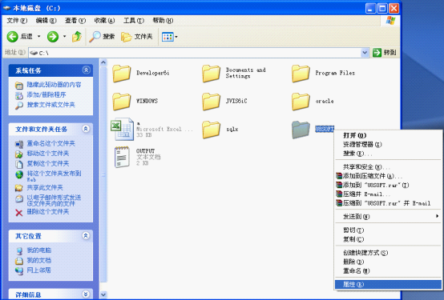The width and height of the screenshot is (444, 300).
Task: Click Share this folder (共享此文件夹) link
Action: pos(45,188)
